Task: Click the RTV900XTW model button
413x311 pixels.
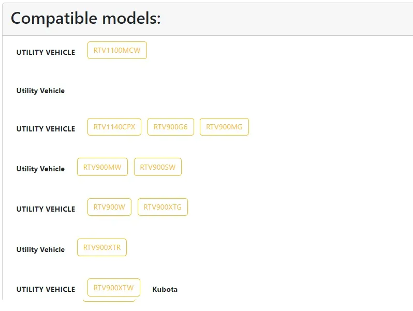Action: (114, 288)
